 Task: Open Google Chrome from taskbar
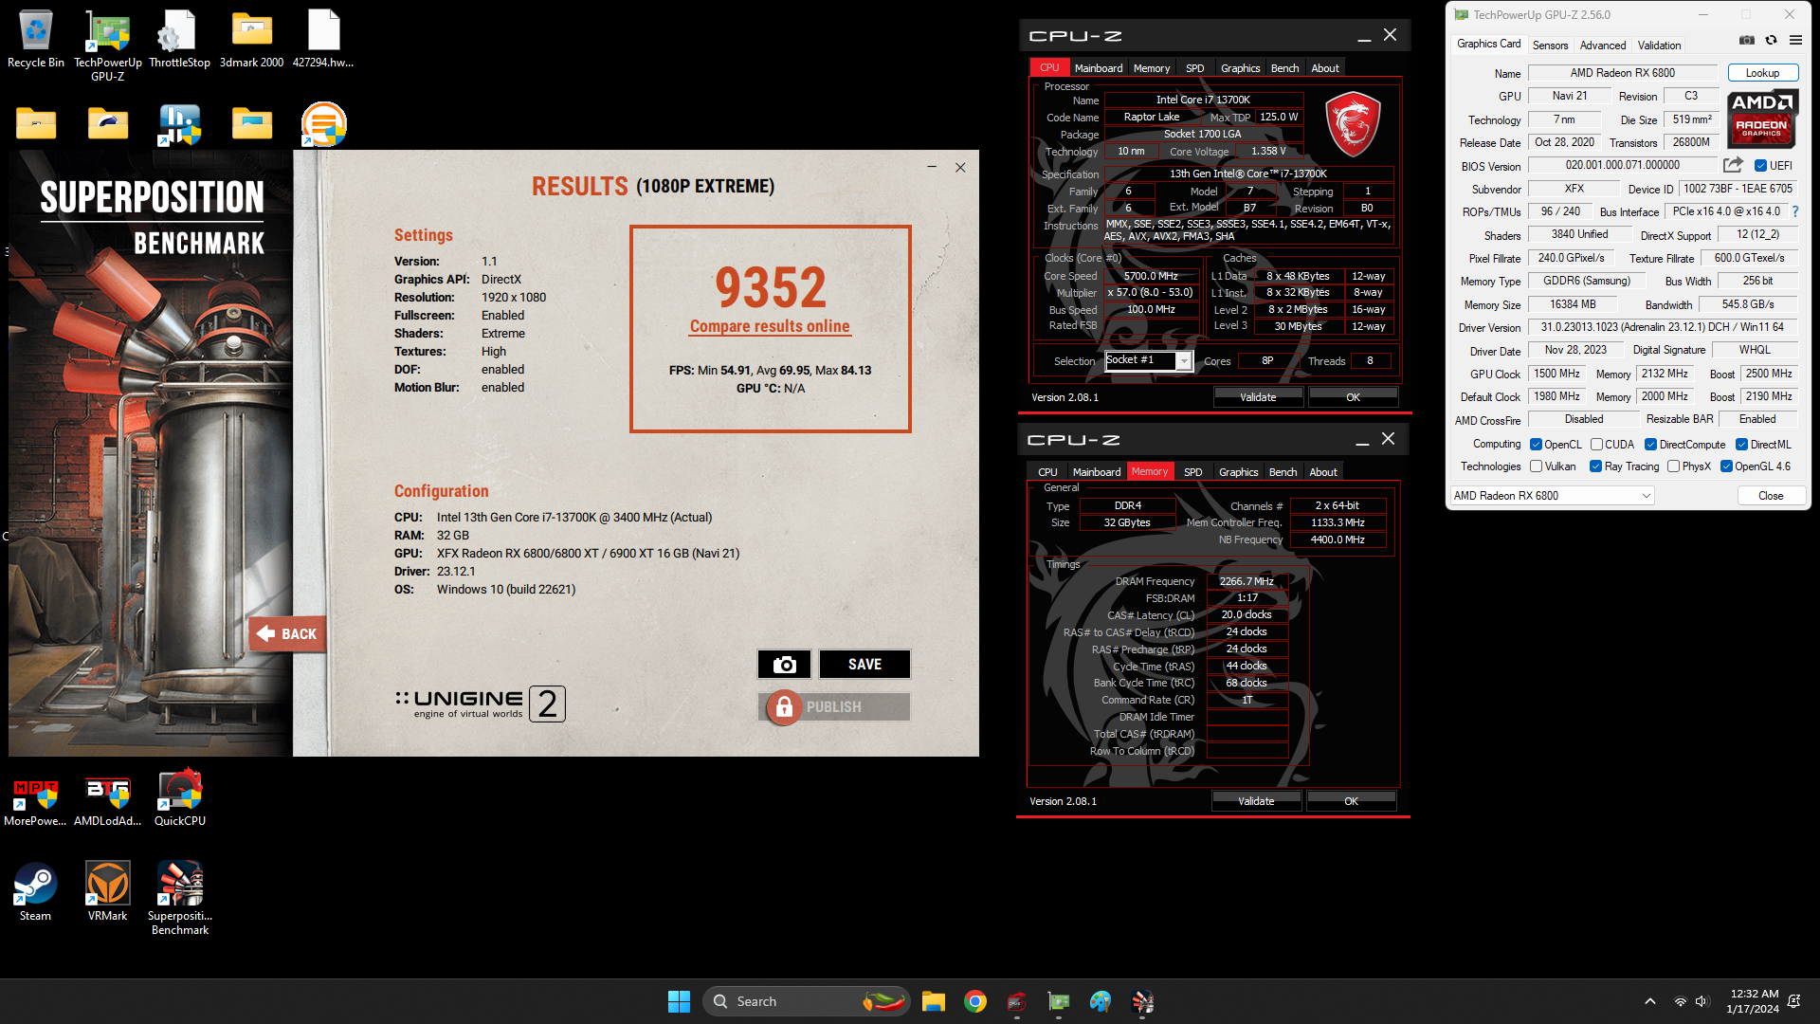(x=975, y=1001)
